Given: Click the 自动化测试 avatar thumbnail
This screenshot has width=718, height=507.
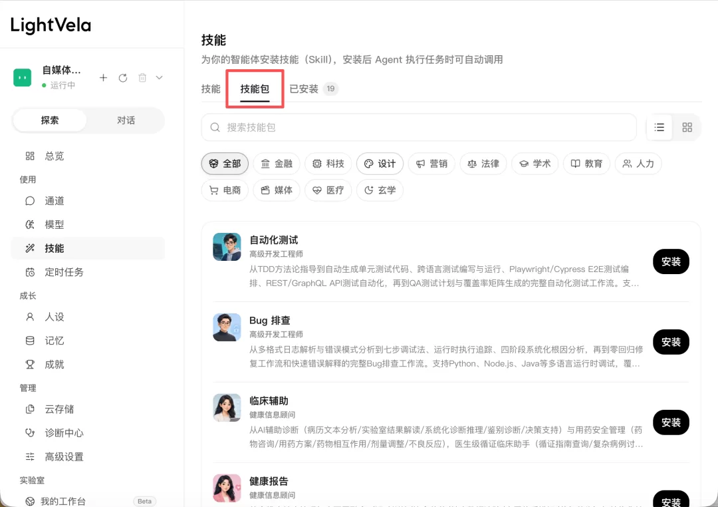Looking at the screenshot, I should (227, 247).
